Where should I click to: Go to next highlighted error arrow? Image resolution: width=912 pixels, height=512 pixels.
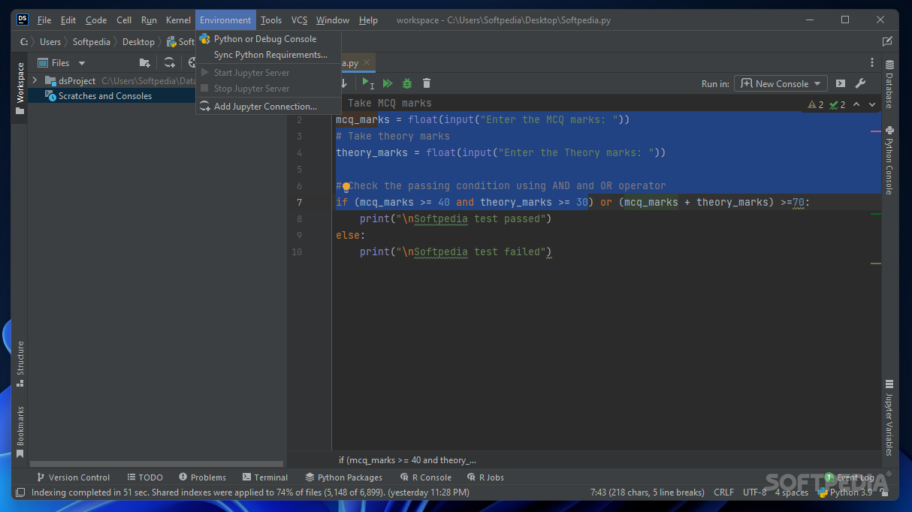pos(872,105)
